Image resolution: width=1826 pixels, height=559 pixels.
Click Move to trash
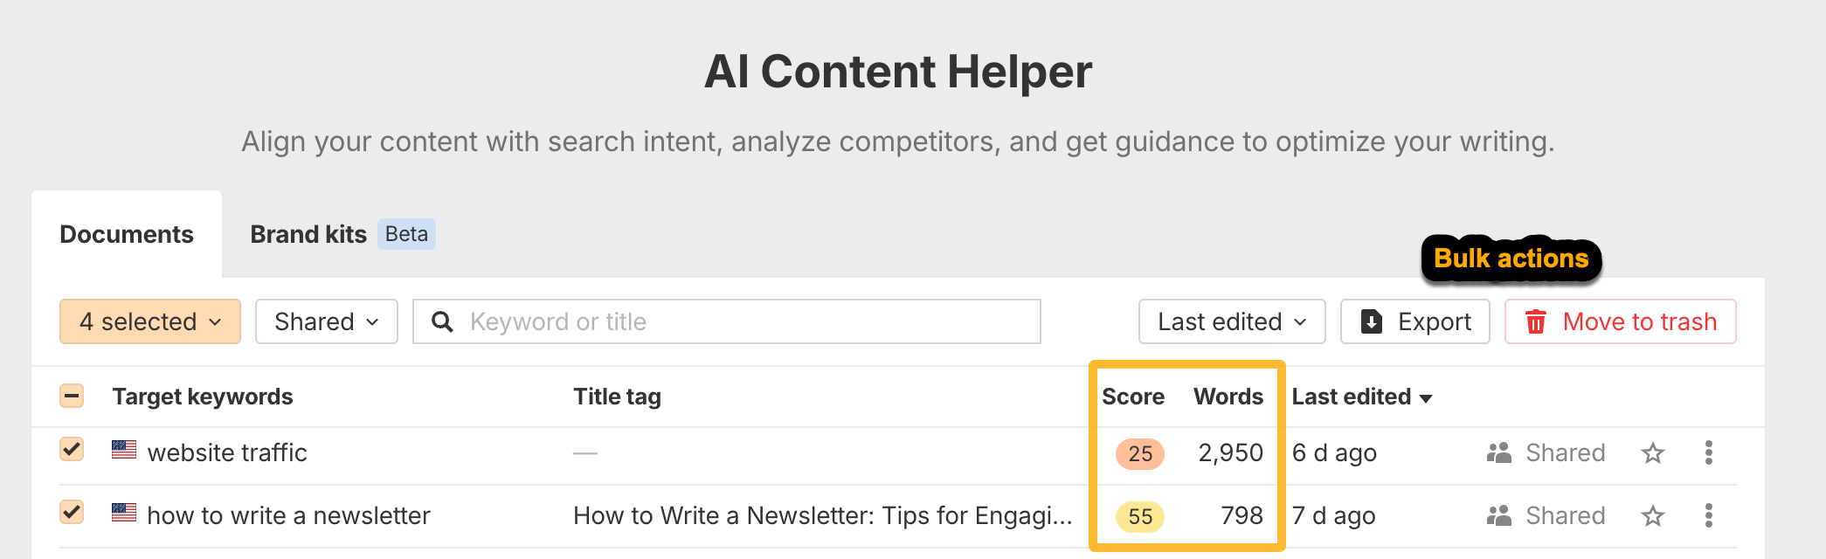(1621, 321)
